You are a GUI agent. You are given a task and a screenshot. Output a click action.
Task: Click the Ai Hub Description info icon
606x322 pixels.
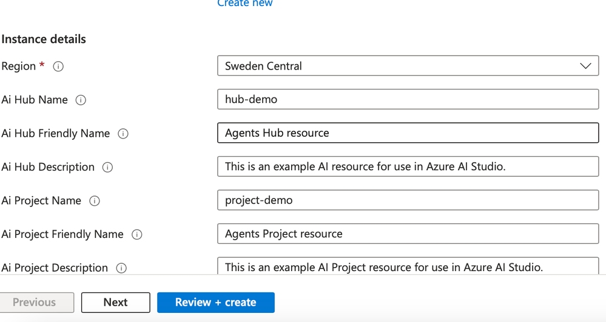tap(107, 167)
